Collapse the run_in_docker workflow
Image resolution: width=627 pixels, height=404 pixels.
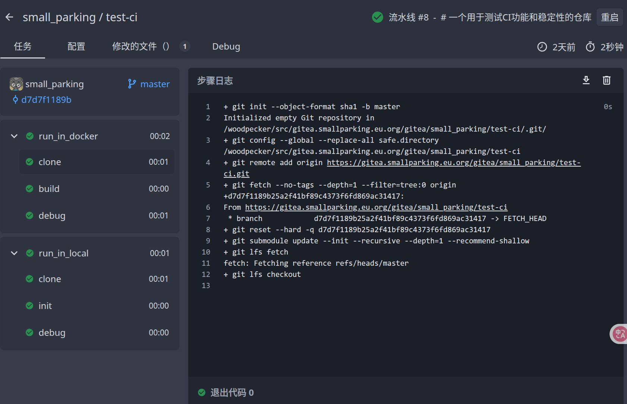(14, 136)
